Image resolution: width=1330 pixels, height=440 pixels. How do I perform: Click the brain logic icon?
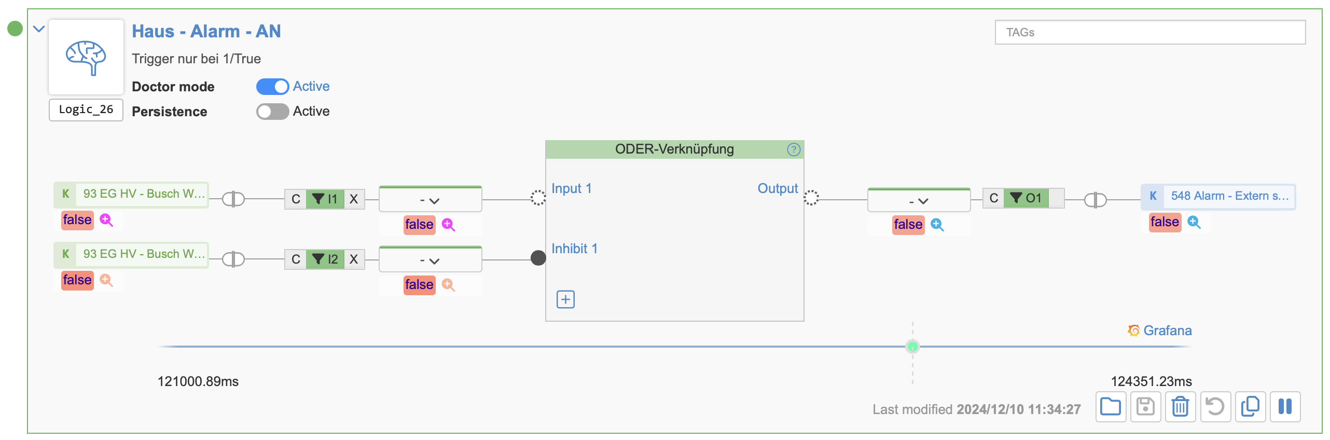click(x=86, y=57)
